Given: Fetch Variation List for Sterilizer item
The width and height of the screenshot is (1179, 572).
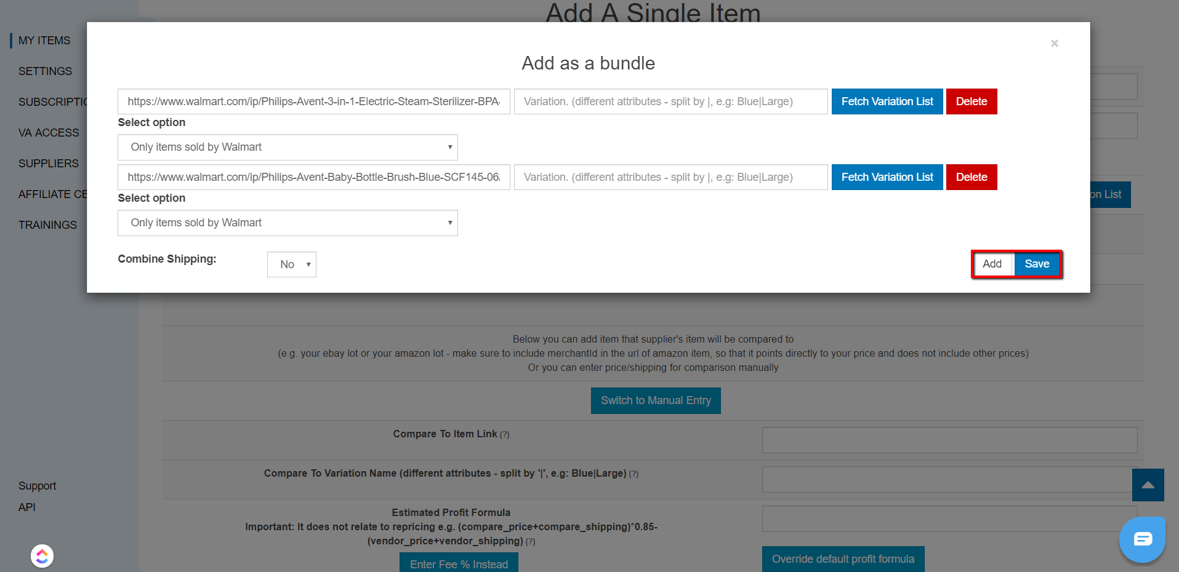Looking at the screenshot, I should pos(887,101).
